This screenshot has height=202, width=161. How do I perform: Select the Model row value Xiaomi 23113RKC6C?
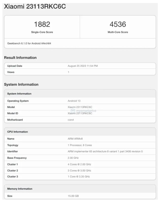(x=80, y=107)
